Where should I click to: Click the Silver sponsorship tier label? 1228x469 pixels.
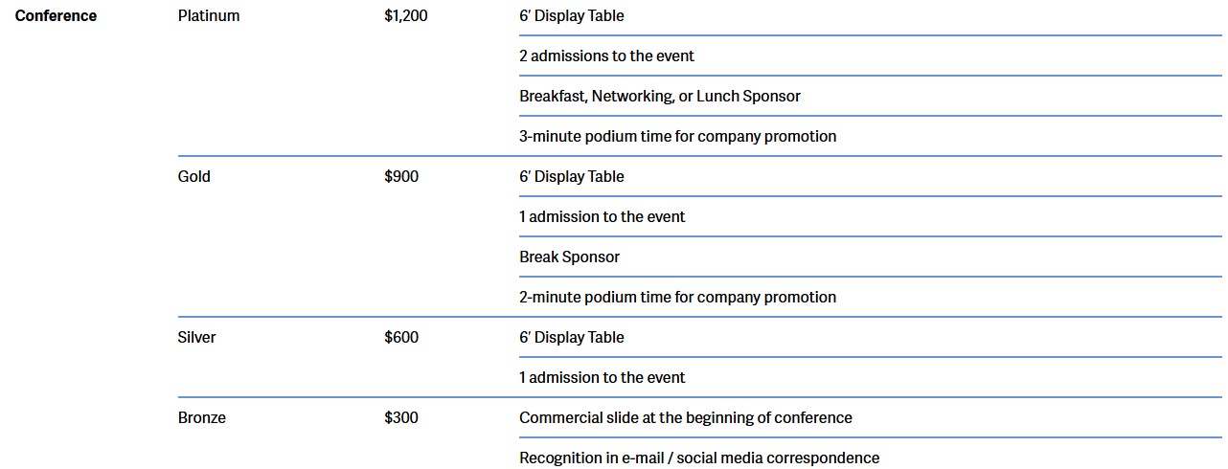coord(197,338)
